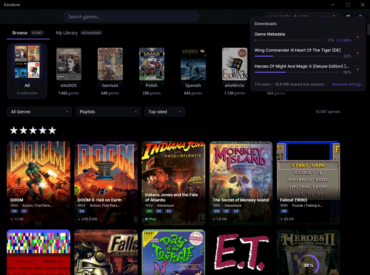Play Indiana Jones and the Fate of Atlantis
This screenshot has width=370, height=275.
(x=151, y=219)
